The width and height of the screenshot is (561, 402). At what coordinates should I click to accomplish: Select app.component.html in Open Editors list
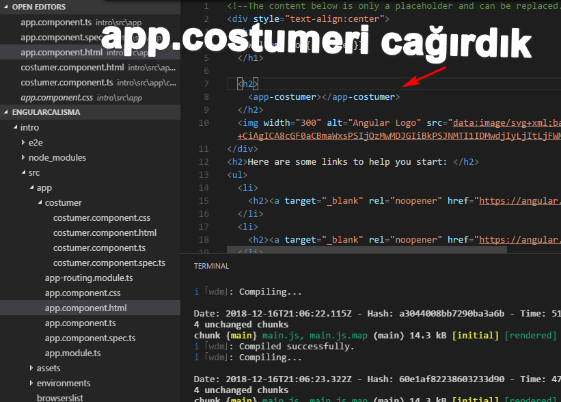[90, 52]
